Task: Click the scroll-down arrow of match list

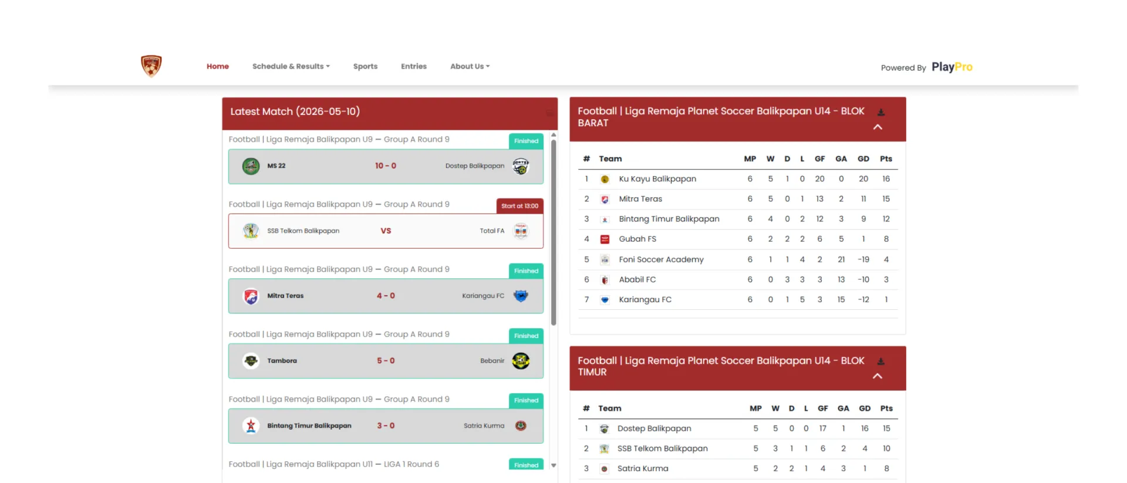Action: (x=554, y=465)
